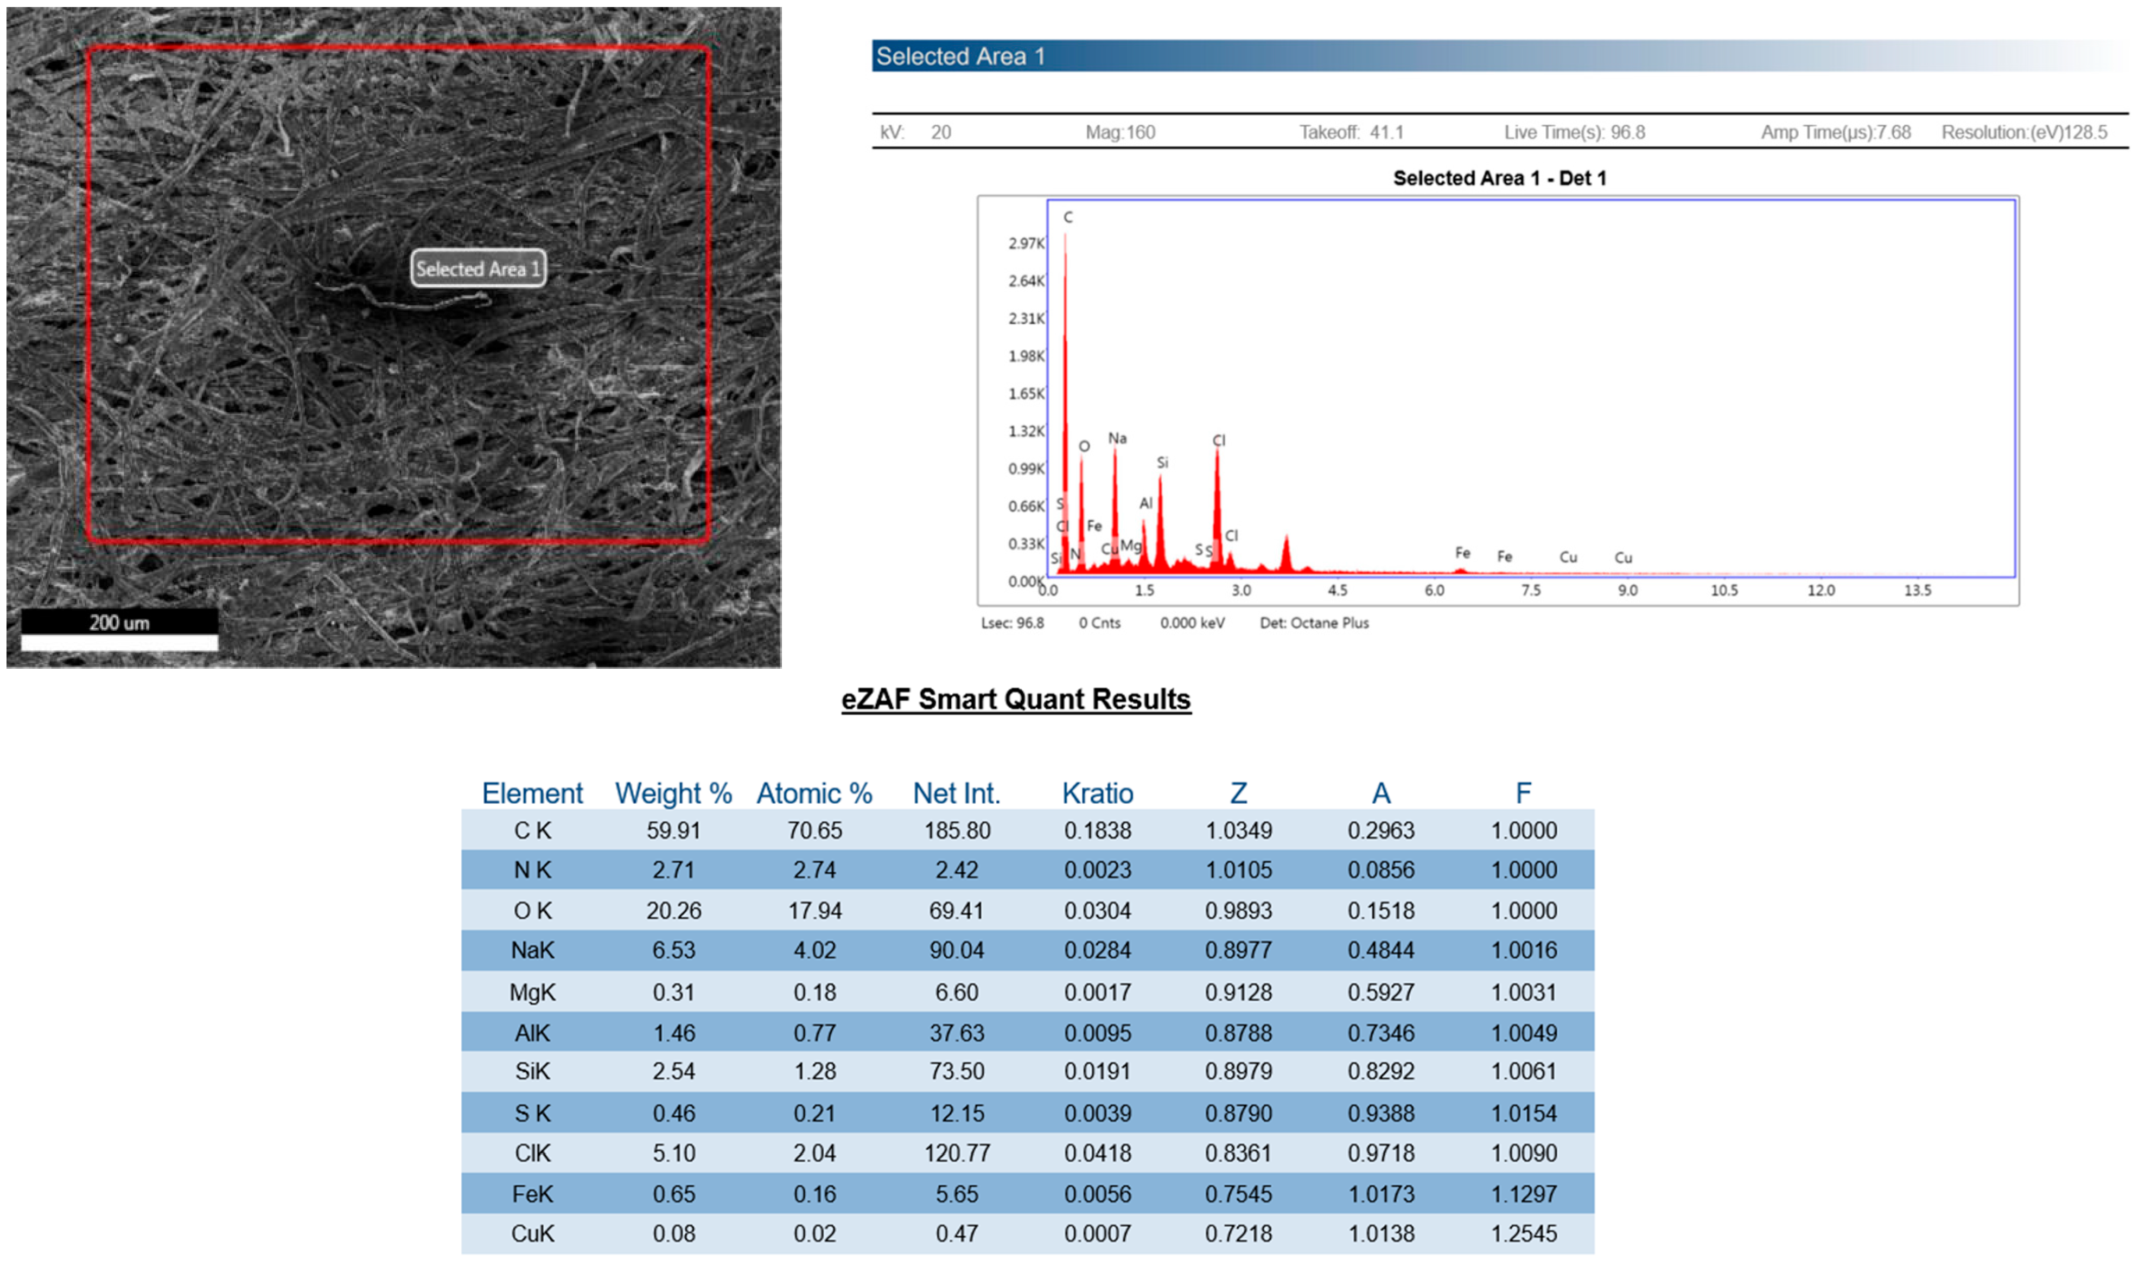Screen dimensions: 2139x1261
Task: Click the tall Cl peak label
Action: [1218, 440]
